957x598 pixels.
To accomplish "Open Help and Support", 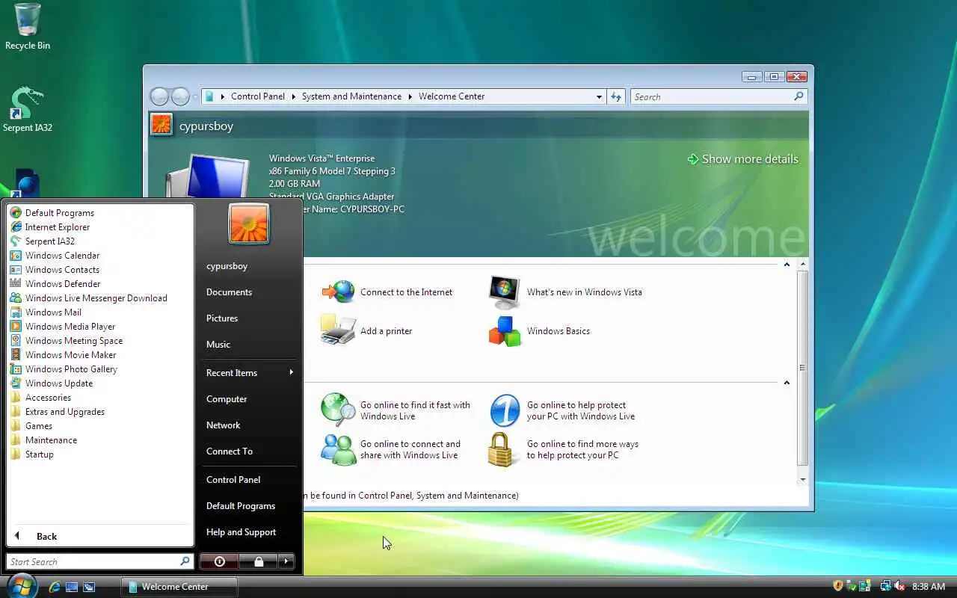I will pyautogui.click(x=249, y=532).
